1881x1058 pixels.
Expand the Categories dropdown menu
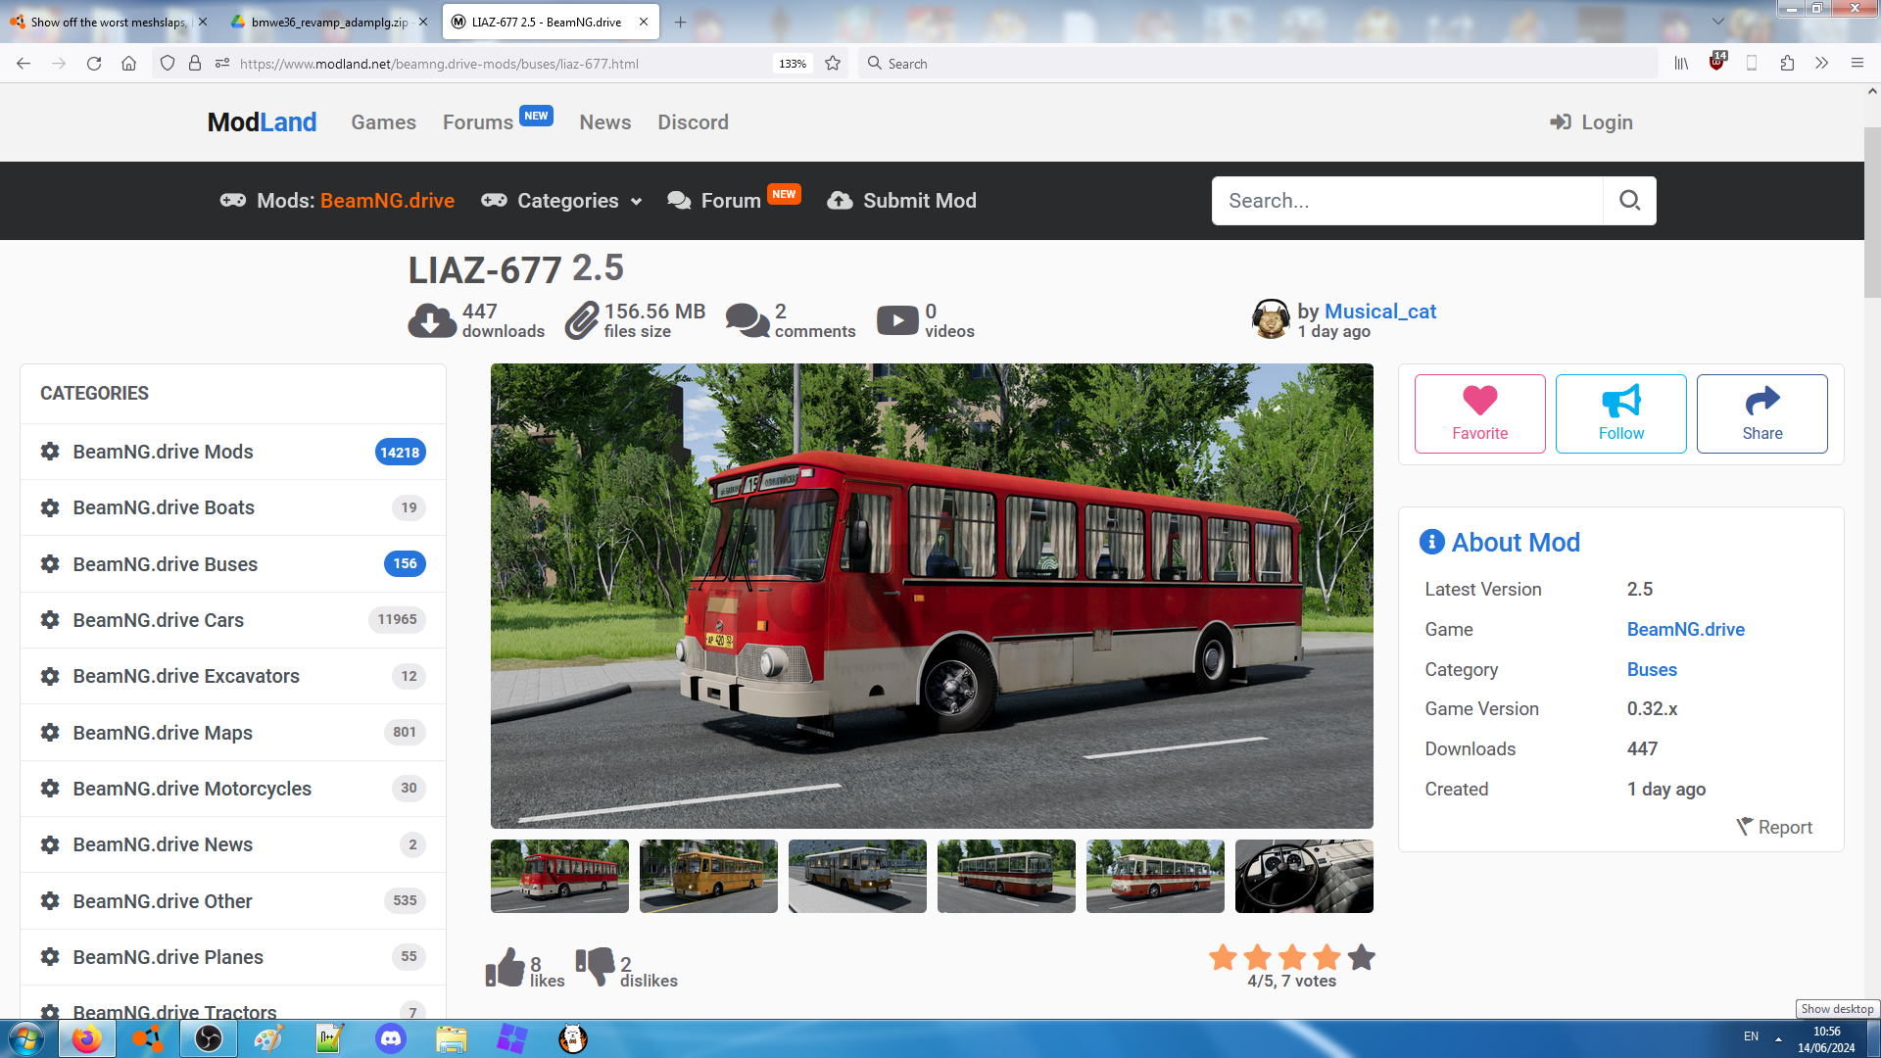click(561, 201)
